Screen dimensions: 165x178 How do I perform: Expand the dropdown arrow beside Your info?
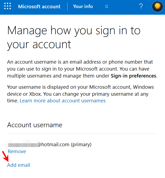coord(107,6)
